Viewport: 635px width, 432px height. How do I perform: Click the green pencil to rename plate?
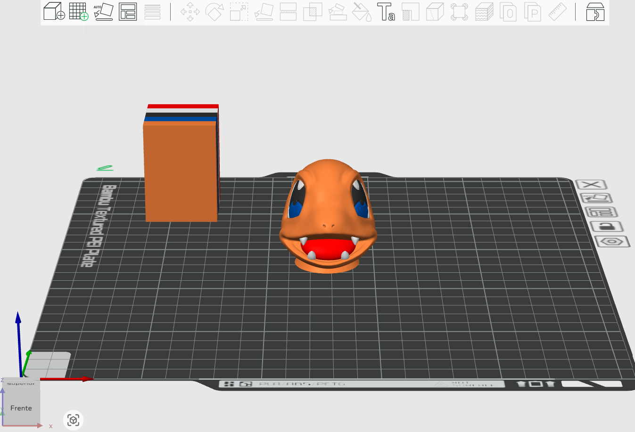(105, 168)
